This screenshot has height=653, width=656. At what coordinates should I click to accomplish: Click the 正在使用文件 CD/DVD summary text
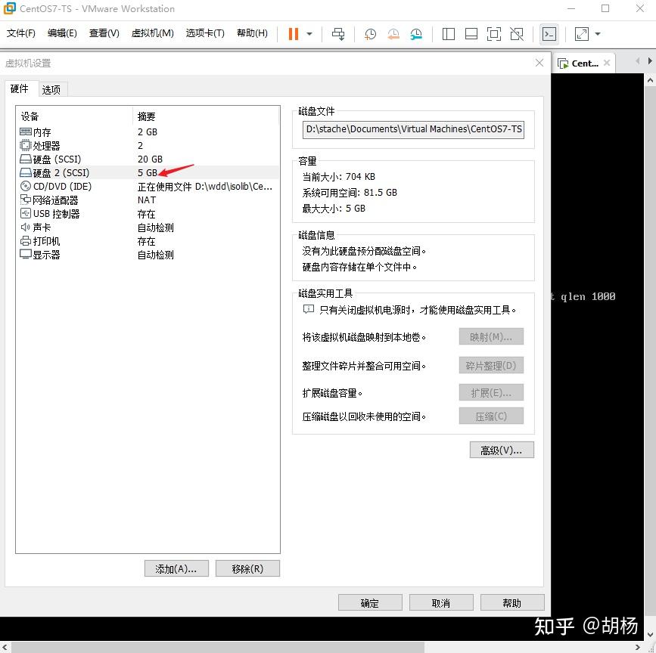point(205,187)
